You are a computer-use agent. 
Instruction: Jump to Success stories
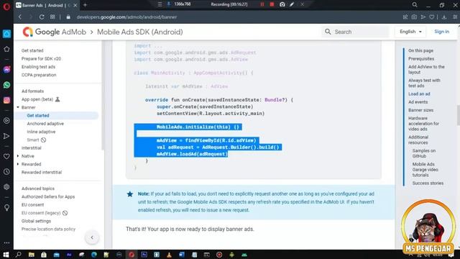(x=428, y=183)
